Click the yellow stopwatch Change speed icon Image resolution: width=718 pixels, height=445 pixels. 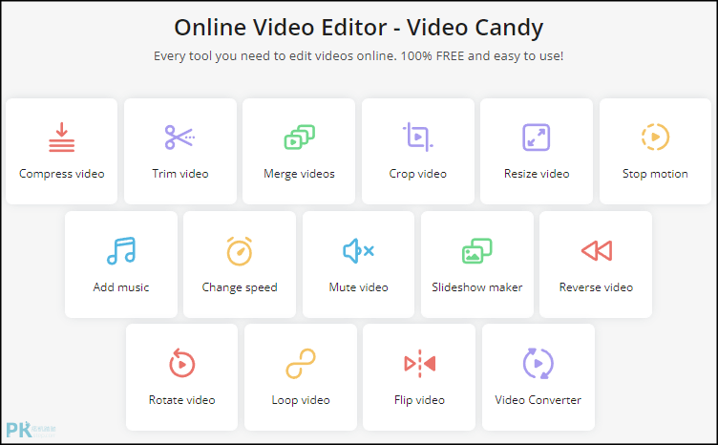(240, 250)
